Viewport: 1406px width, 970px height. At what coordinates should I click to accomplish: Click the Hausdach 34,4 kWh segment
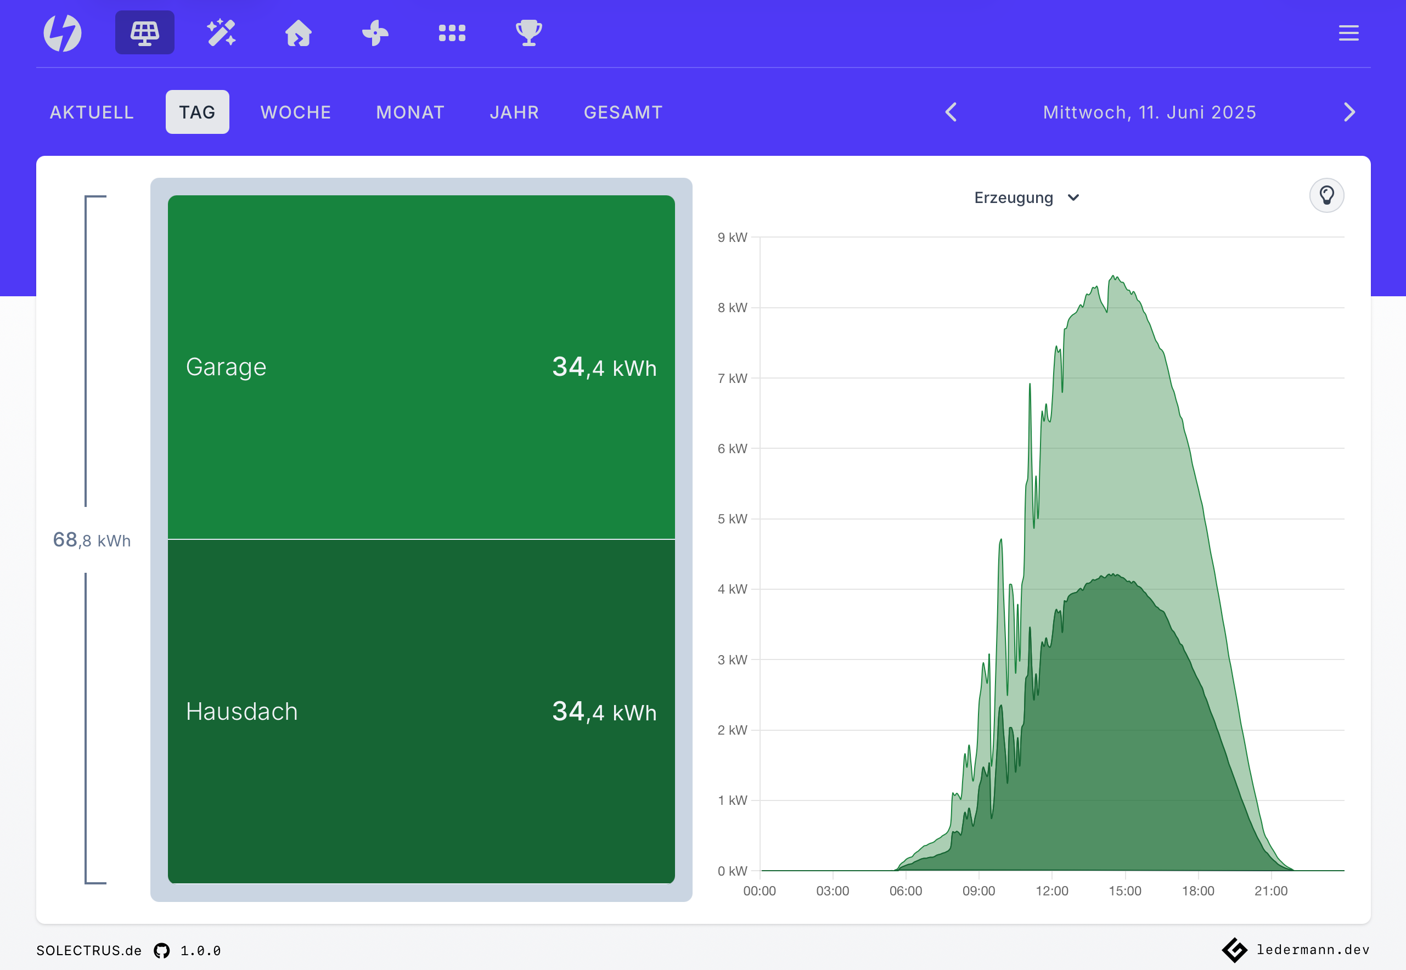421,711
